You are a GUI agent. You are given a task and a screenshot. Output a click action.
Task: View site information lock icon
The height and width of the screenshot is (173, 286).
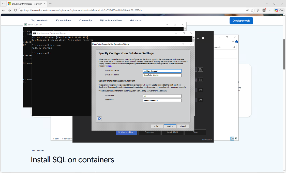click(x=21, y=10)
